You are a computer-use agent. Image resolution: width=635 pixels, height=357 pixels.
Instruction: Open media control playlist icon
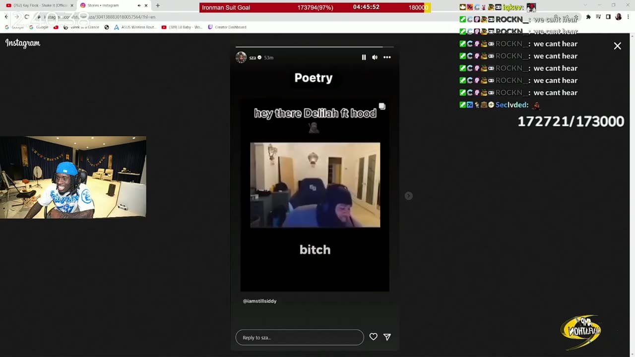click(x=599, y=17)
